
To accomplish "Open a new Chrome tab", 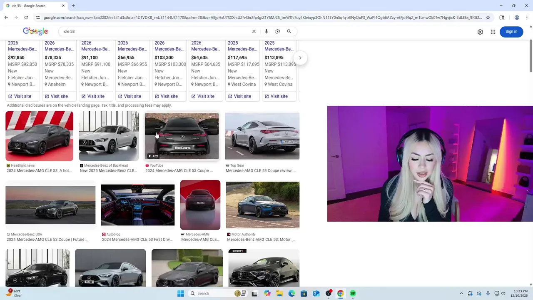I will (73, 6).
